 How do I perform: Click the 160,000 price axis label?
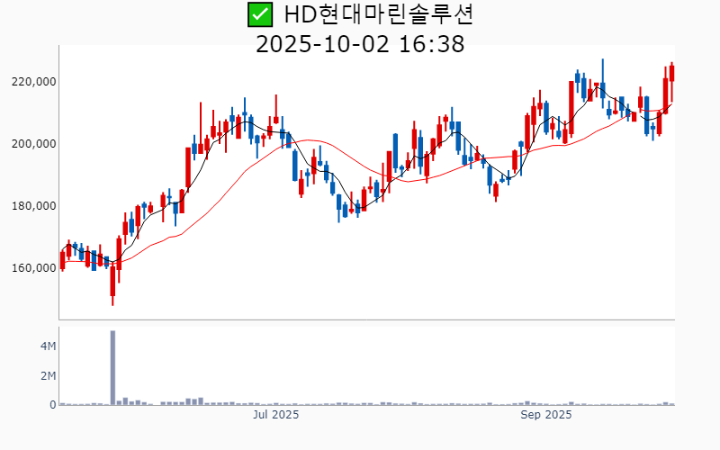point(32,268)
